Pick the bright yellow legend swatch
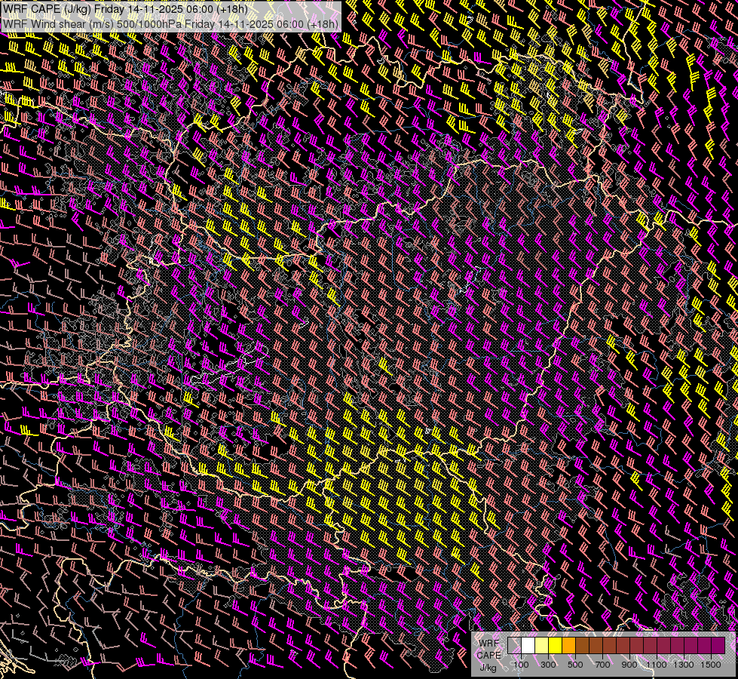Screen dimensions: 738x679 tap(555, 645)
